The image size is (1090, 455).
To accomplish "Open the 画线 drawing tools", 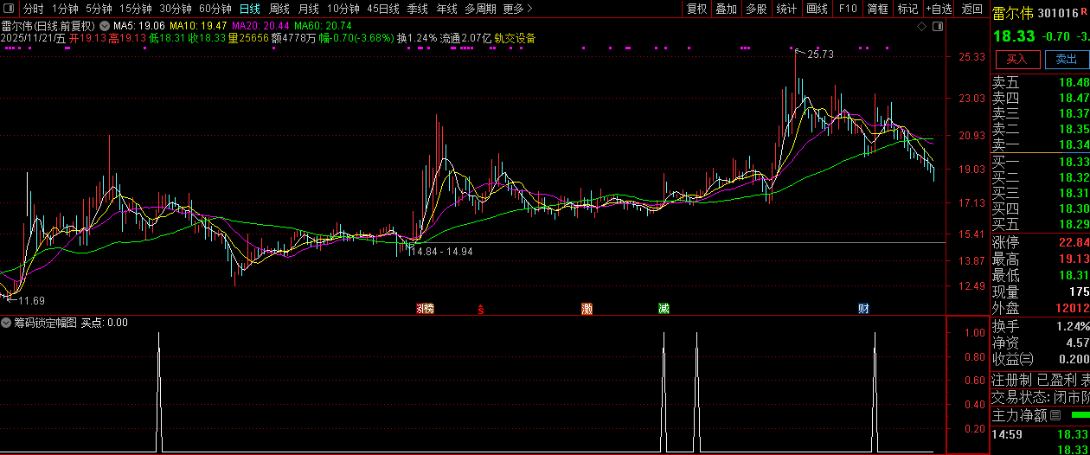I will [x=817, y=9].
